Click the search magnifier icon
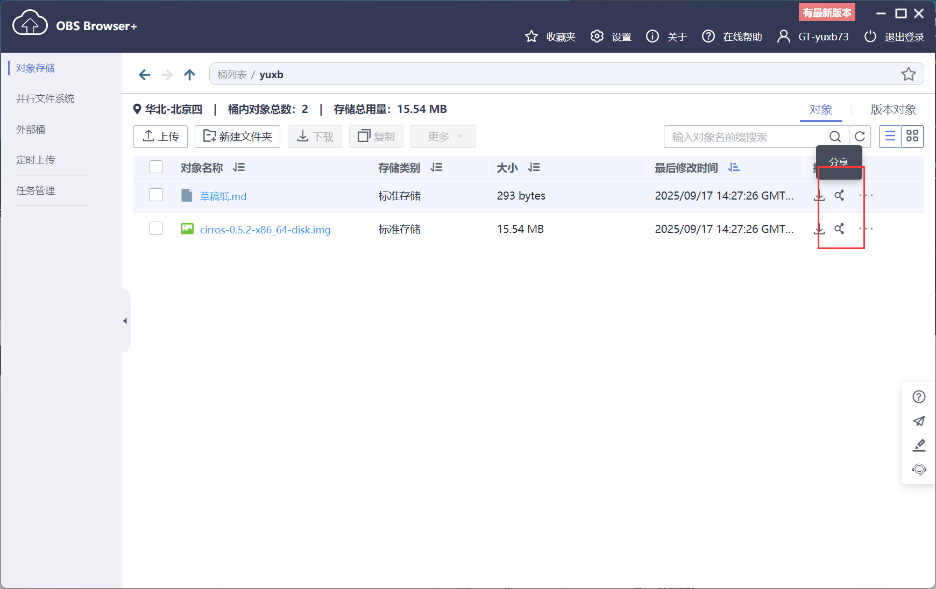 tap(835, 137)
